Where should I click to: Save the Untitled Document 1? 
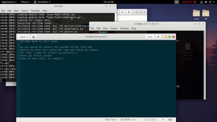click(x=150, y=37)
